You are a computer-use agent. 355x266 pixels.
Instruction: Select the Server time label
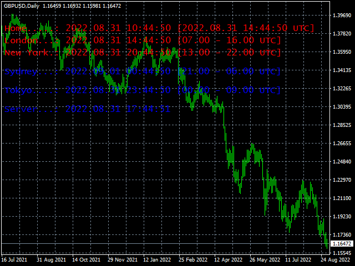(87, 109)
